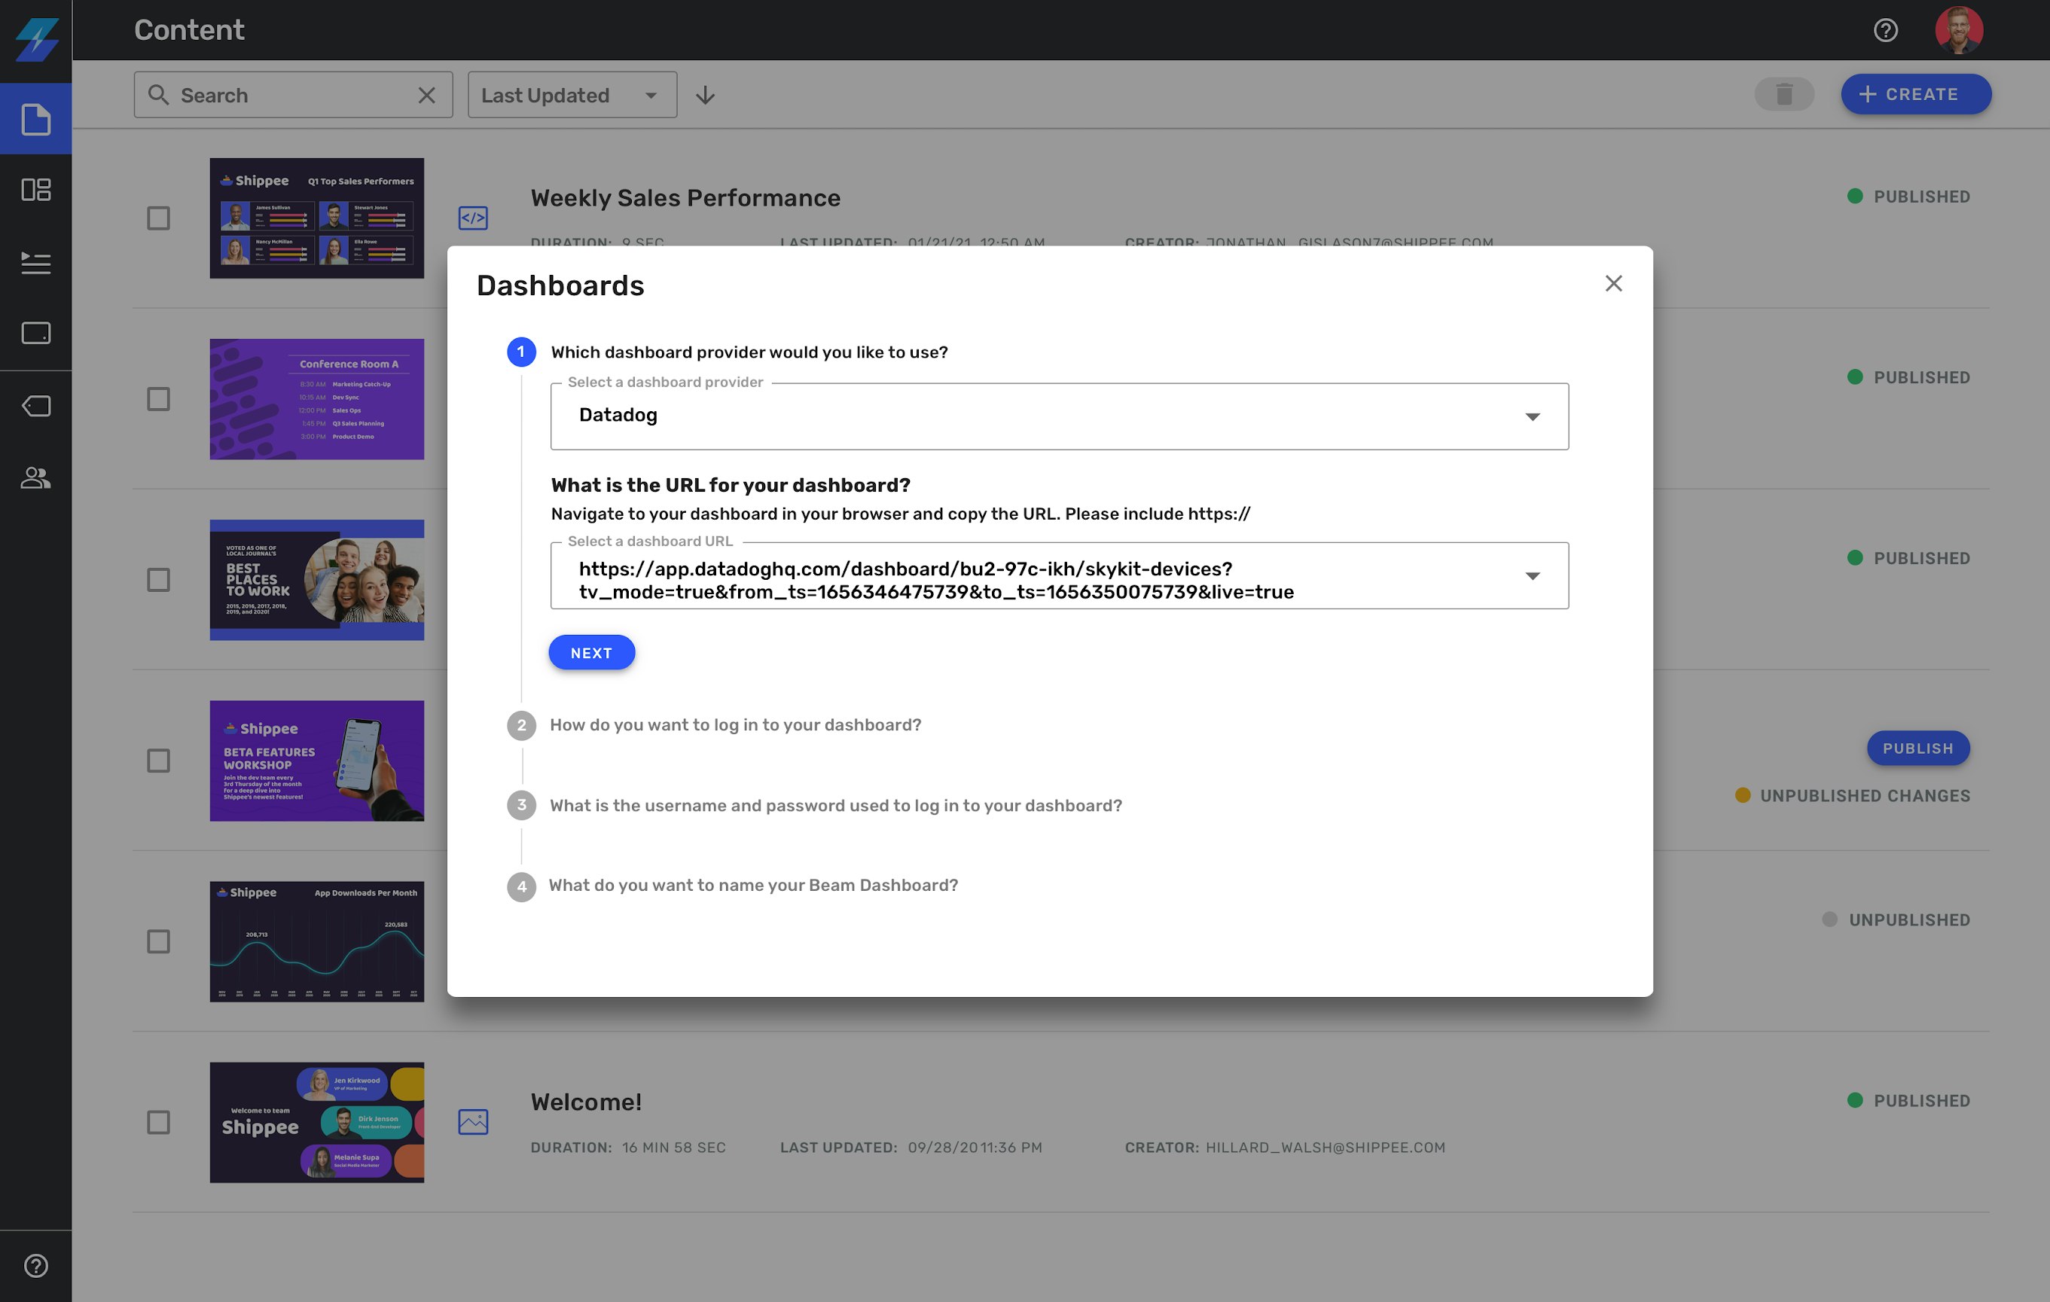Click the help icon at bottom left
The image size is (2050, 1302).
[x=35, y=1265]
